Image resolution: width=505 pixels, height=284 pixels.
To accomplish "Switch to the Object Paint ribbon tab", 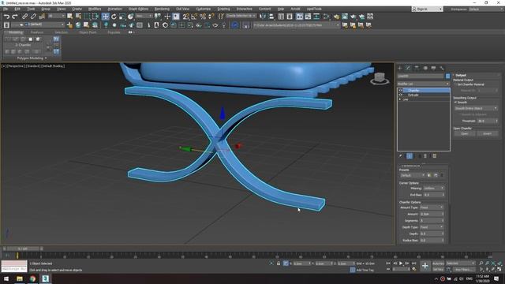I will (x=88, y=32).
